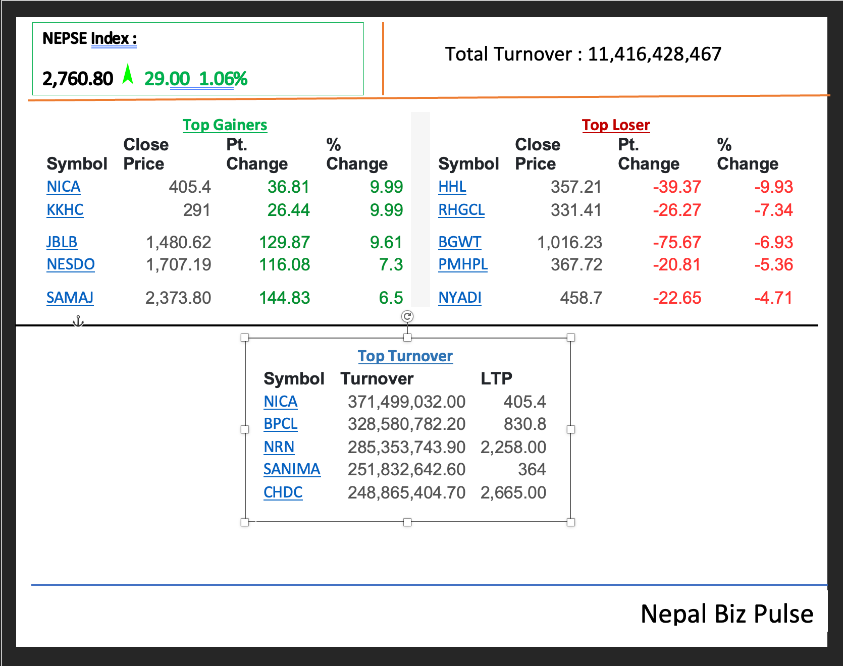
Task: Follow the HHL link in Top Loser
Action: pos(452,187)
